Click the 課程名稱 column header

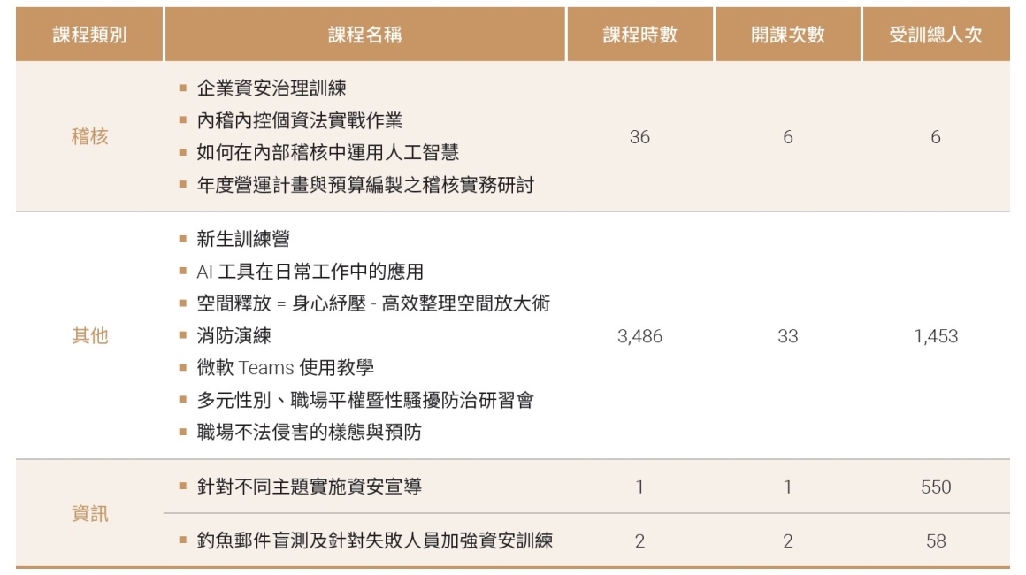(x=365, y=34)
